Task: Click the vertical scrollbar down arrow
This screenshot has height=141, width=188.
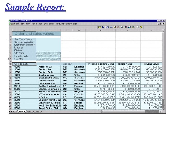Action: pyautogui.click(x=163, y=109)
